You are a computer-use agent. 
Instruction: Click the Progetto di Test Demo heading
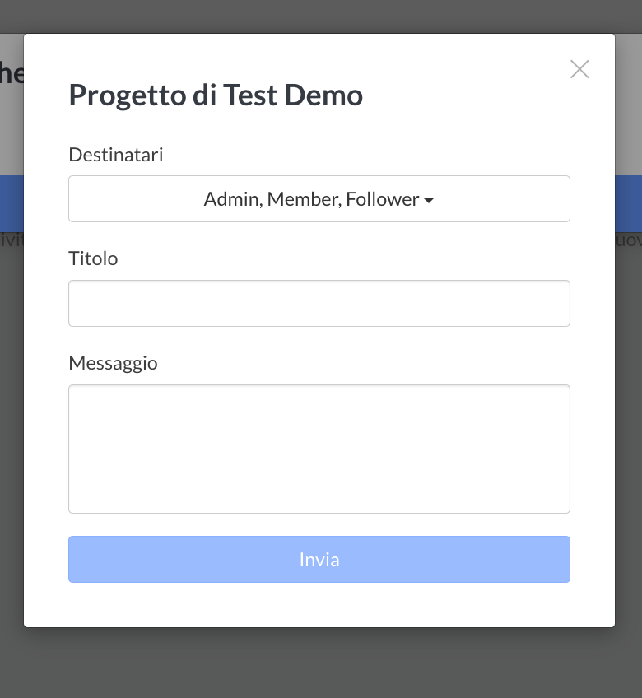pyautogui.click(x=216, y=95)
